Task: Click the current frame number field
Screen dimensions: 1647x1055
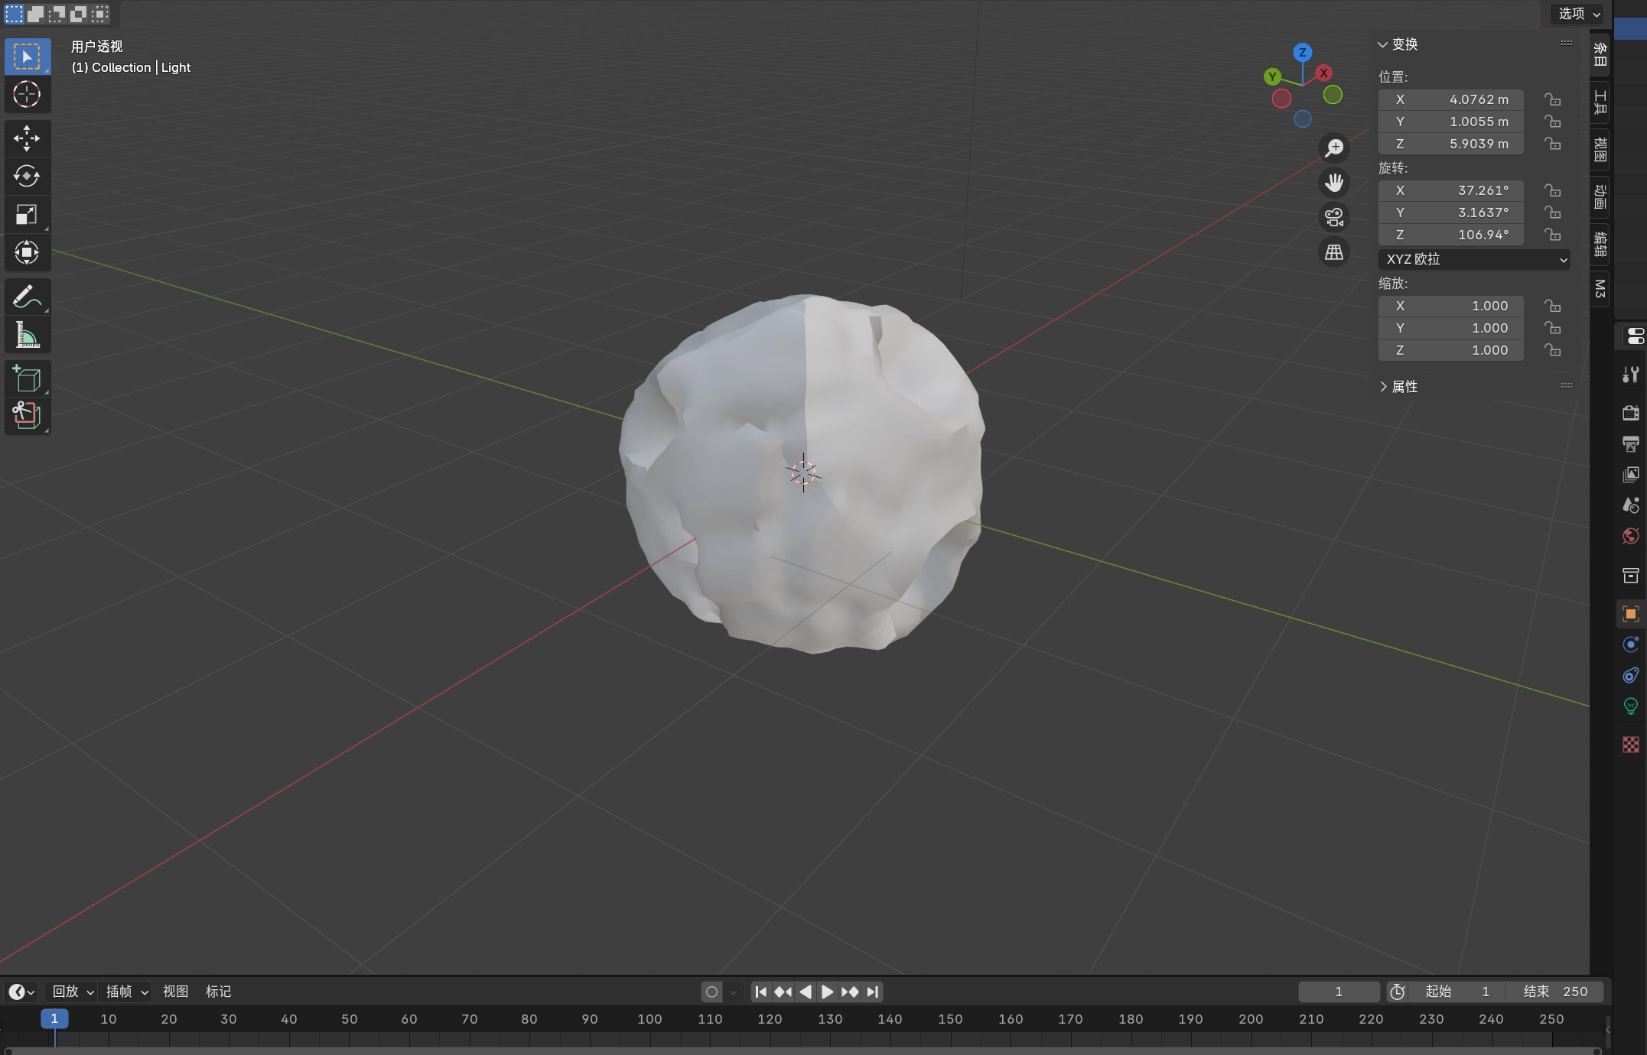Action: tap(1339, 992)
